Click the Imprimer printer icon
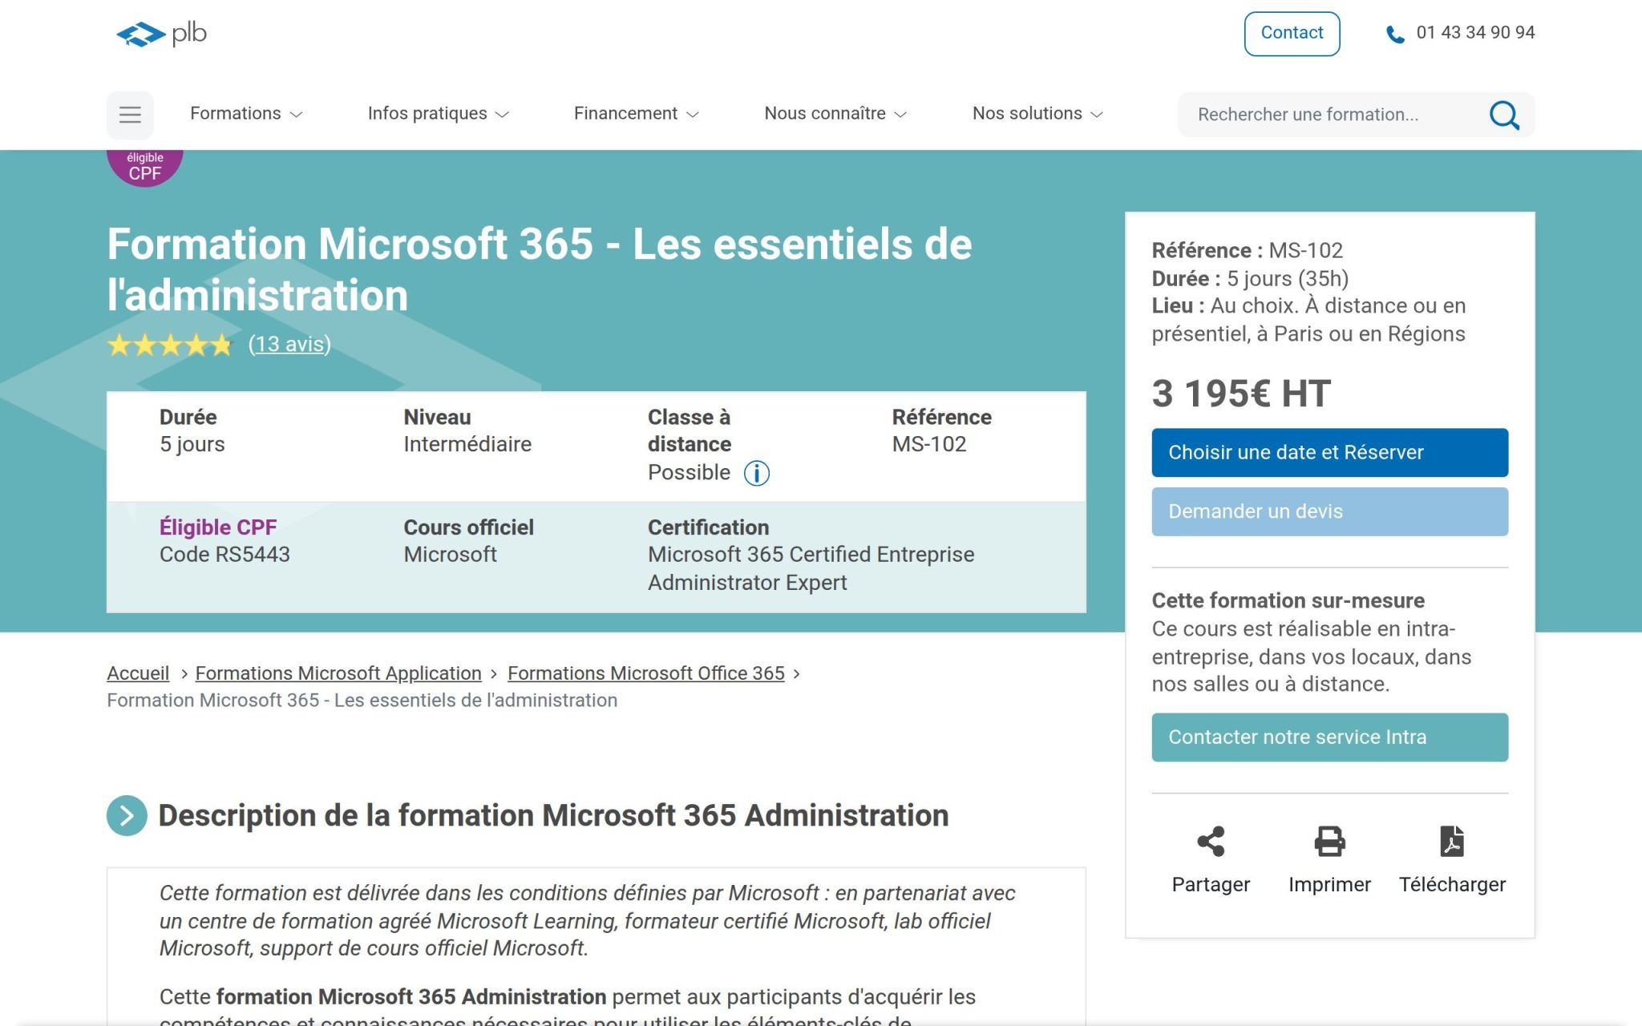The height and width of the screenshot is (1026, 1642). point(1329,841)
